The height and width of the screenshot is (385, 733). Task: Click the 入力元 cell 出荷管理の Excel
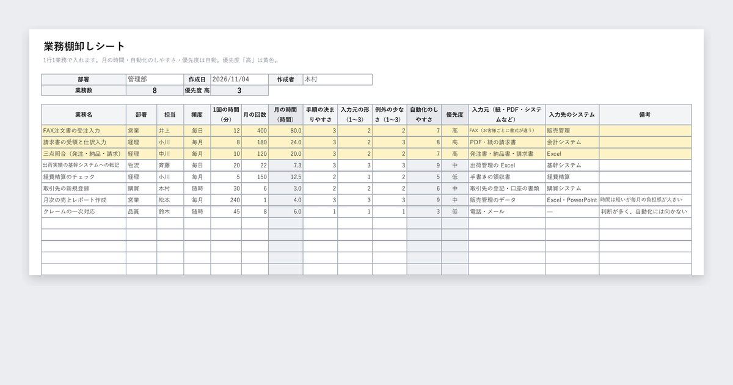click(507, 166)
